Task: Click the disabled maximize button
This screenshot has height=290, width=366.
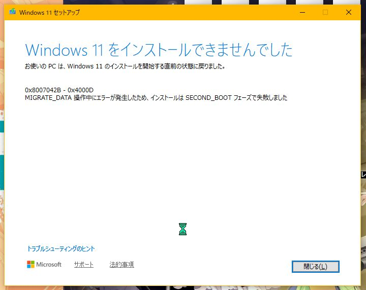Action: click(x=325, y=12)
